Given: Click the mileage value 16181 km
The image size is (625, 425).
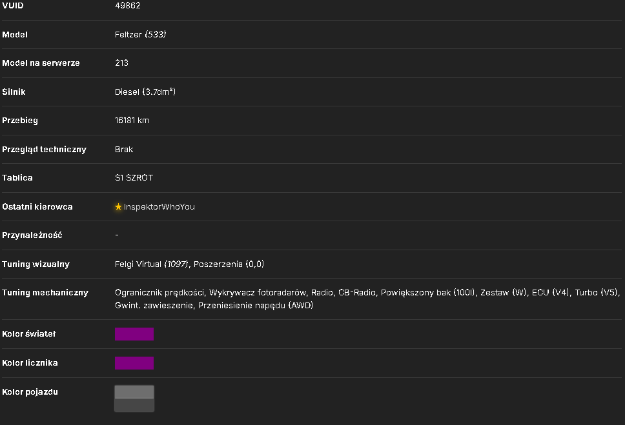Looking at the screenshot, I should point(132,121).
